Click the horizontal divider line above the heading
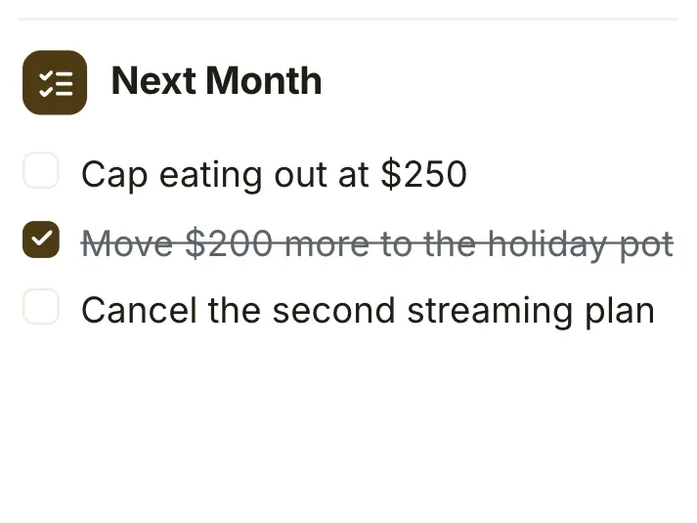Screen dimensions: 697x523 click(x=348, y=20)
